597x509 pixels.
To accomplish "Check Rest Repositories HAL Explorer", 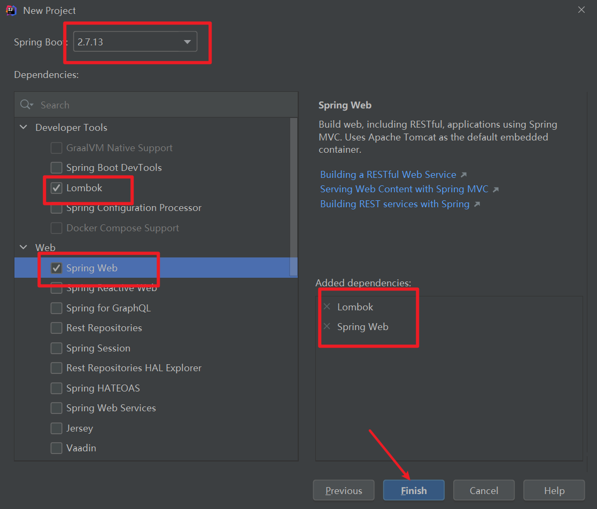I will point(56,368).
